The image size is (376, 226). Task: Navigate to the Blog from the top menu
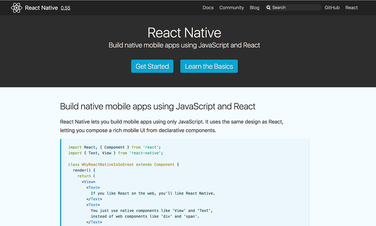pos(254,7)
